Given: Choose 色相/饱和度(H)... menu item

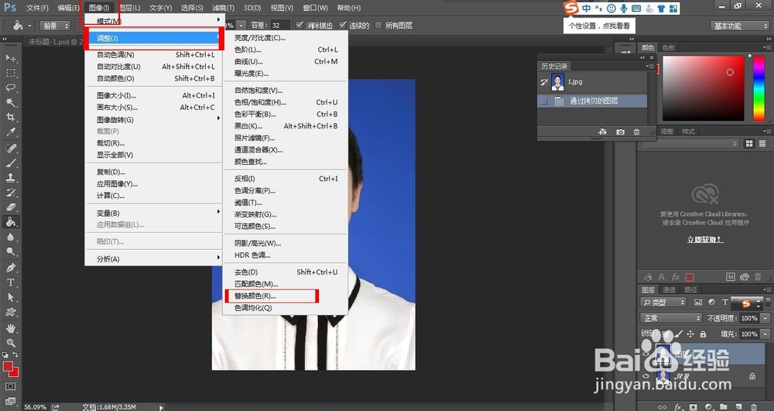Looking at the screenshot, I should [286, 102].
